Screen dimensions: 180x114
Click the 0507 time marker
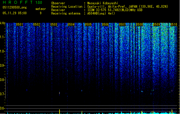tap(122, 25)
